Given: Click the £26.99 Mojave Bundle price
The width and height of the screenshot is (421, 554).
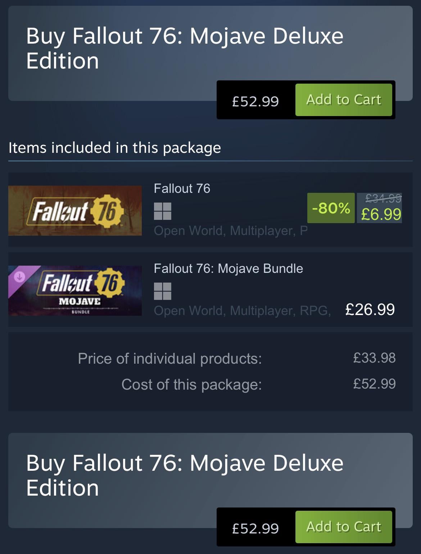Looking at the screenshot, I should [x=370, y=310].
